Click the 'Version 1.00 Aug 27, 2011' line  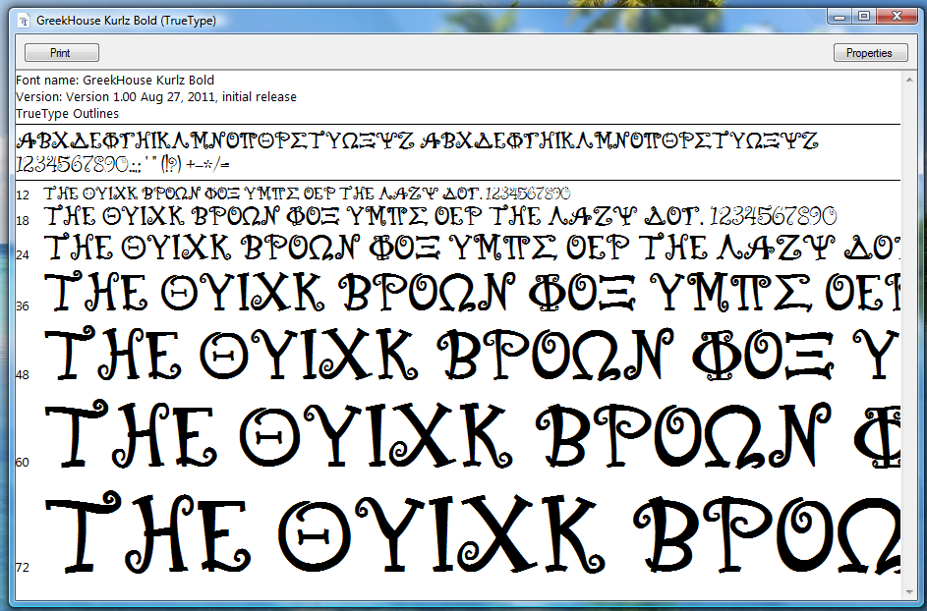156,97
